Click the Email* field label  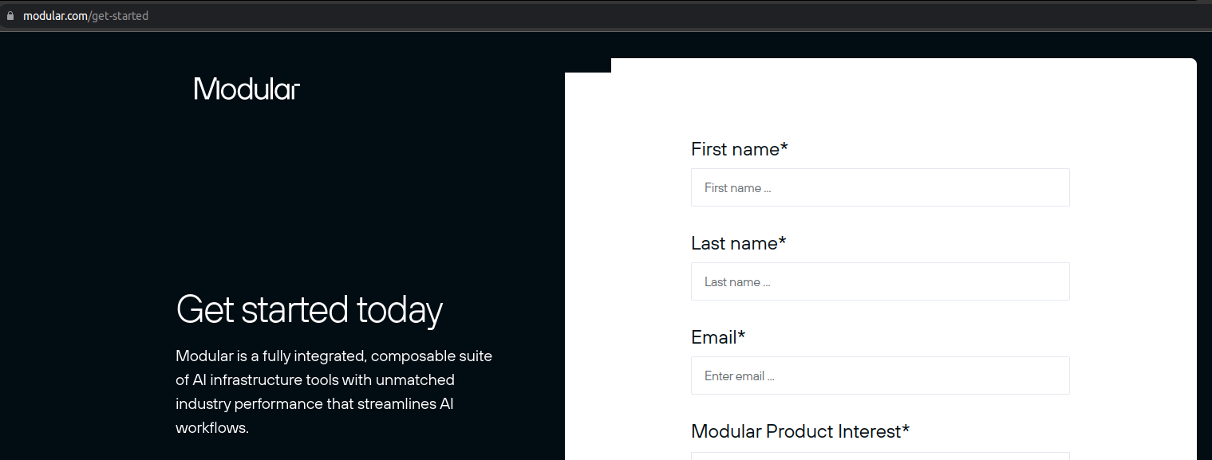click(x=717, y=337)
